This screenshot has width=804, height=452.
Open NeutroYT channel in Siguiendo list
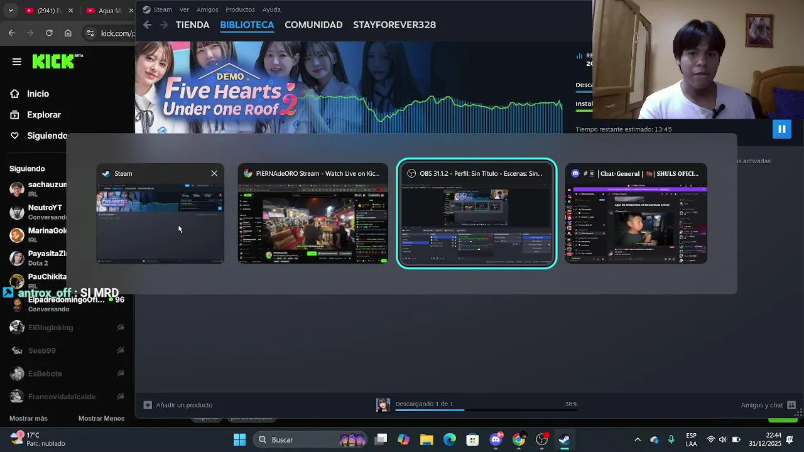point(39,212)
